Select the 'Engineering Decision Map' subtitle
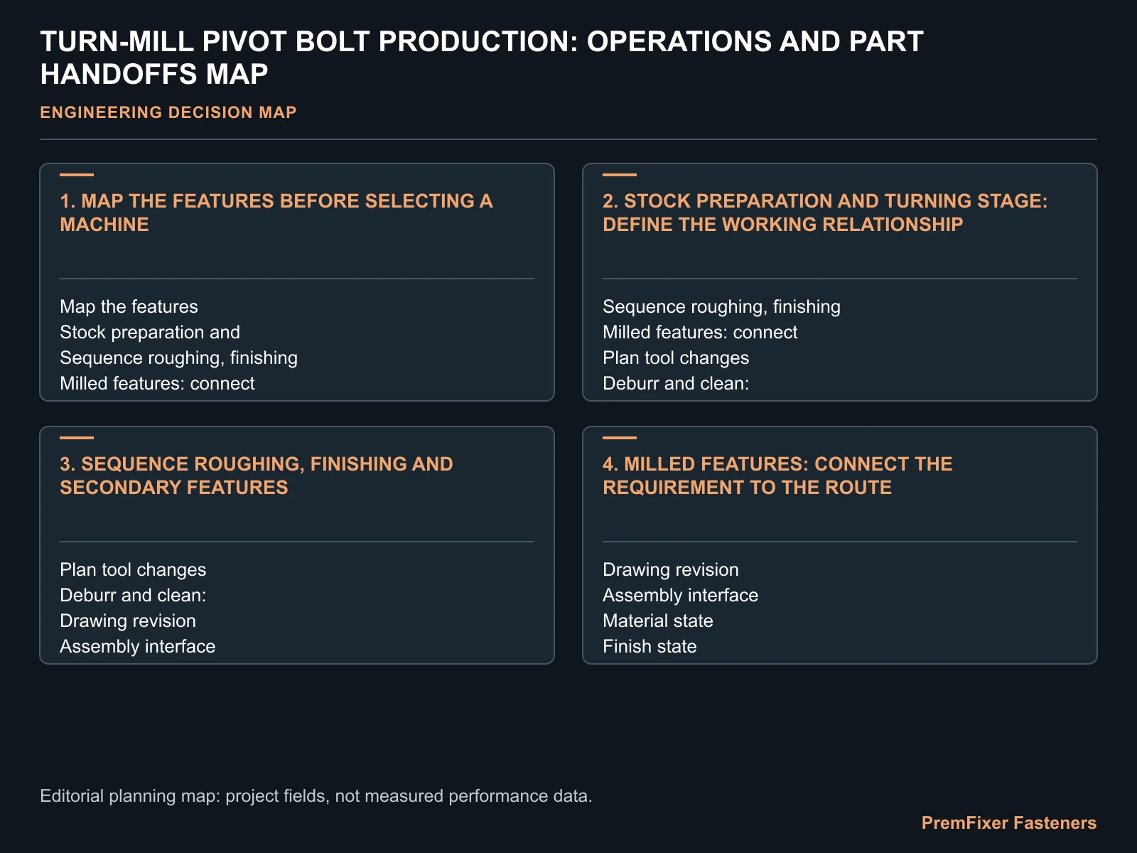 tap(168, 112)
